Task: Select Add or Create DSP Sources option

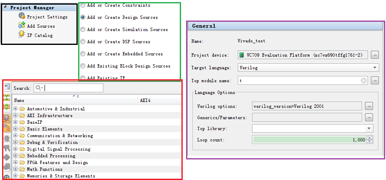Action: click(83, 42)
